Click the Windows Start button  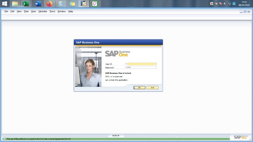(5, 4)
